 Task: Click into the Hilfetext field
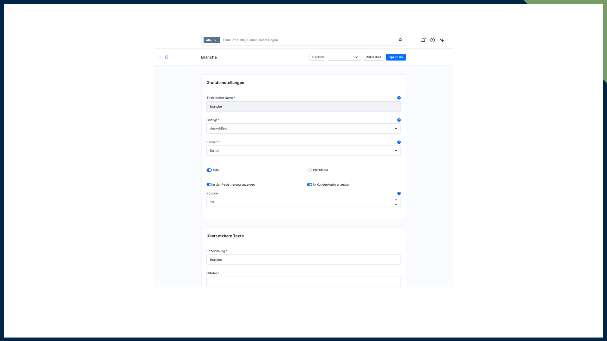[303, 282]
